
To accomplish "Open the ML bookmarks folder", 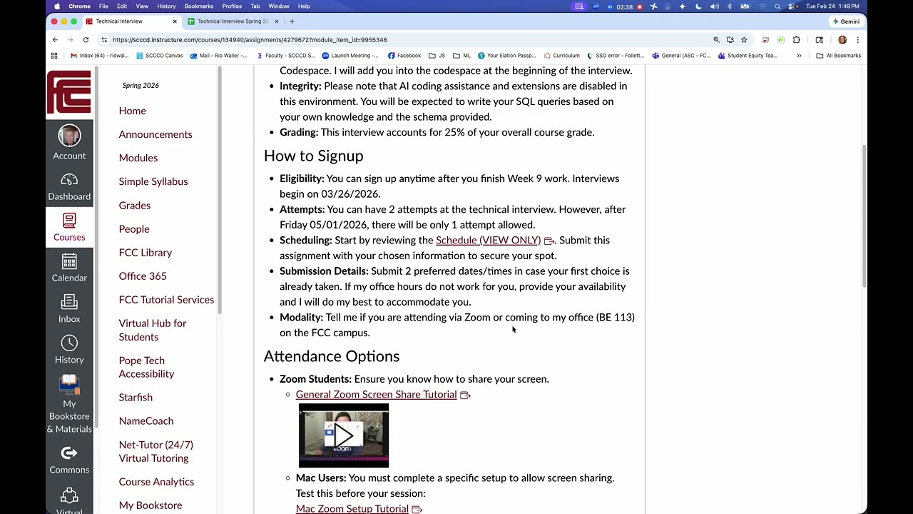I will click(x=461, y=56).
